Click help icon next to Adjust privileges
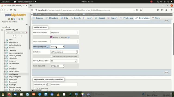 [69, 37]
